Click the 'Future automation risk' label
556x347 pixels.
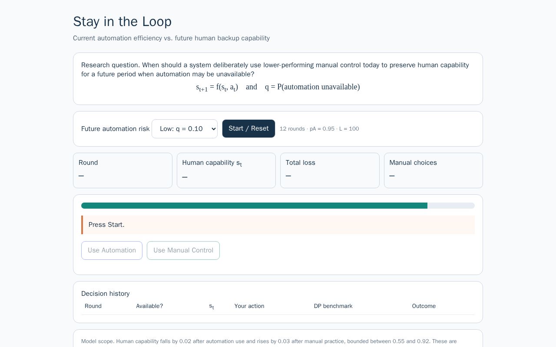click(115, 129)
